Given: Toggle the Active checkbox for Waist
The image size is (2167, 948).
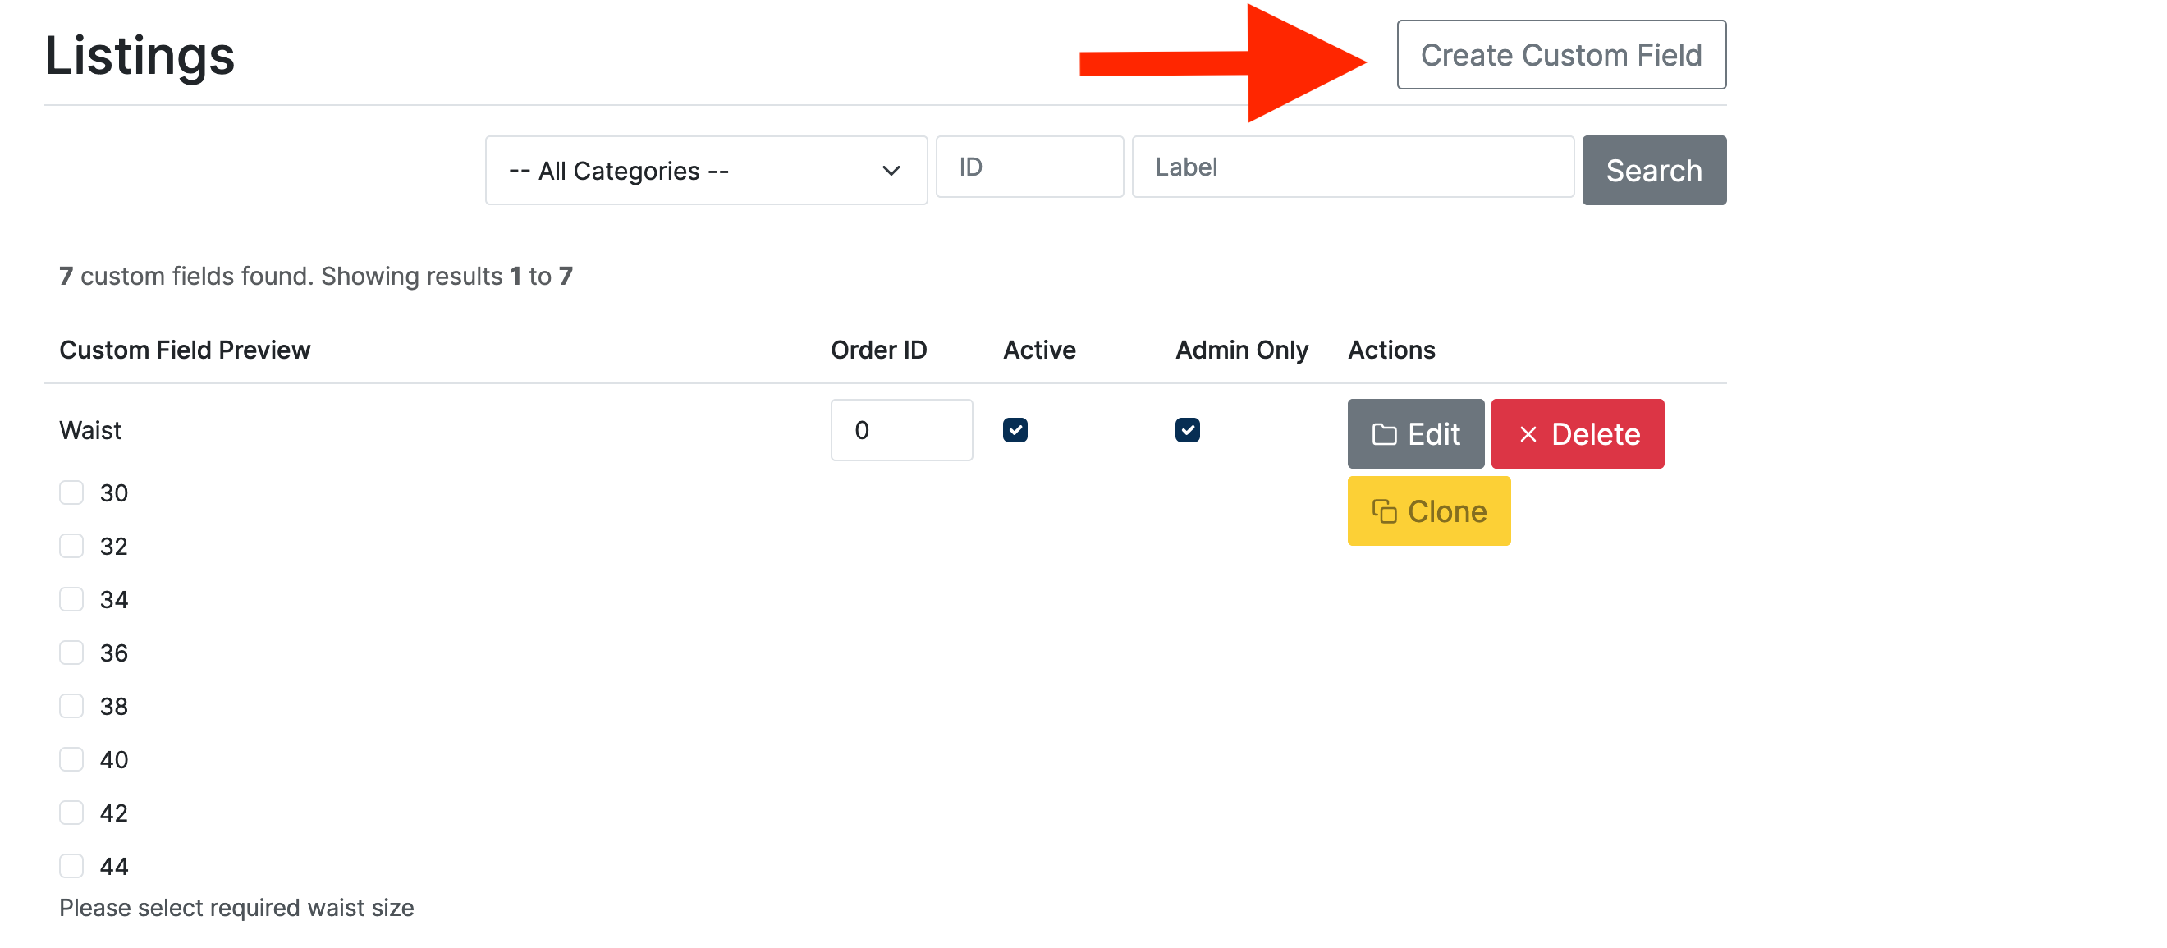Looking at the screenshot, I should (x=1015, y=430).
